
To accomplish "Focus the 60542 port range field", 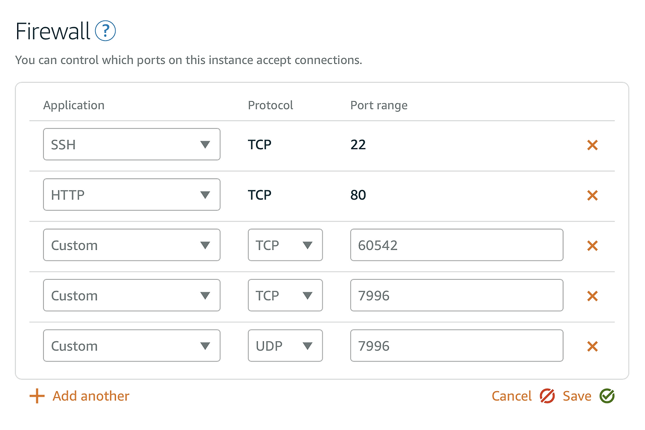I will [456, 245].
